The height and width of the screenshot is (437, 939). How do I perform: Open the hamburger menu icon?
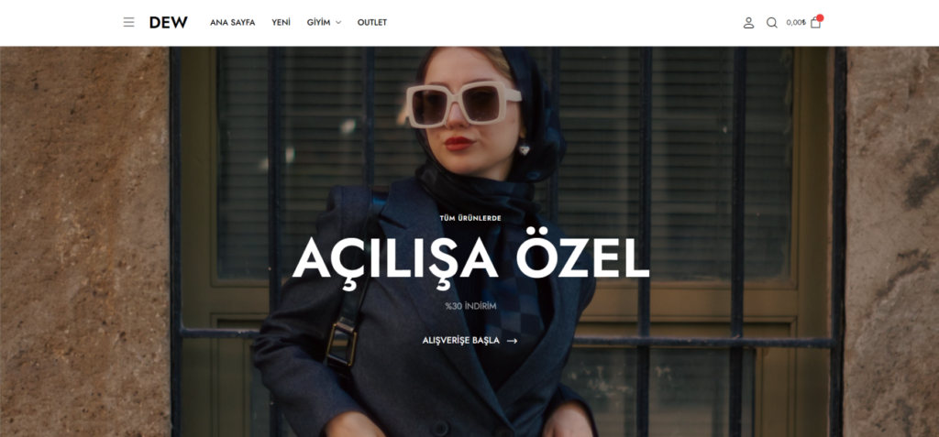pos(128,22)
